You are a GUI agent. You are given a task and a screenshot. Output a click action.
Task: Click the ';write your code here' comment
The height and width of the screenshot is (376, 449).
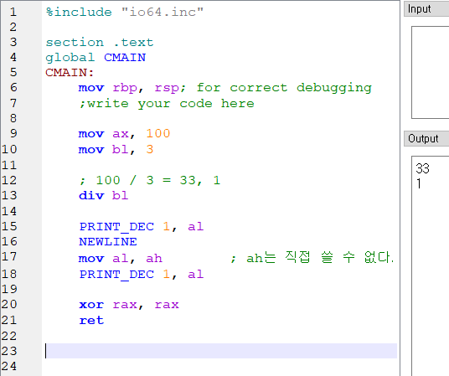pyautogui.click(x=167, y=104)
